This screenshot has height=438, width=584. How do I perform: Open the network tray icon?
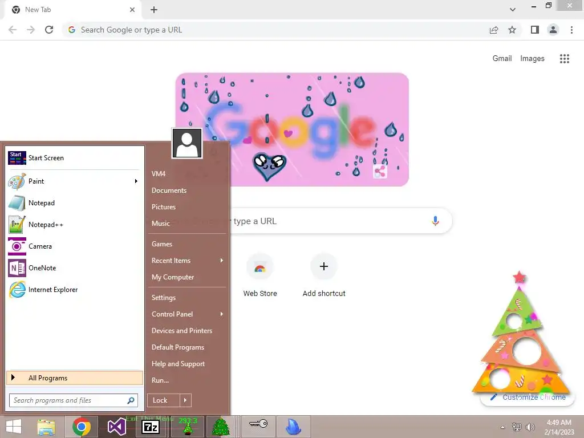tap(517, 427)
